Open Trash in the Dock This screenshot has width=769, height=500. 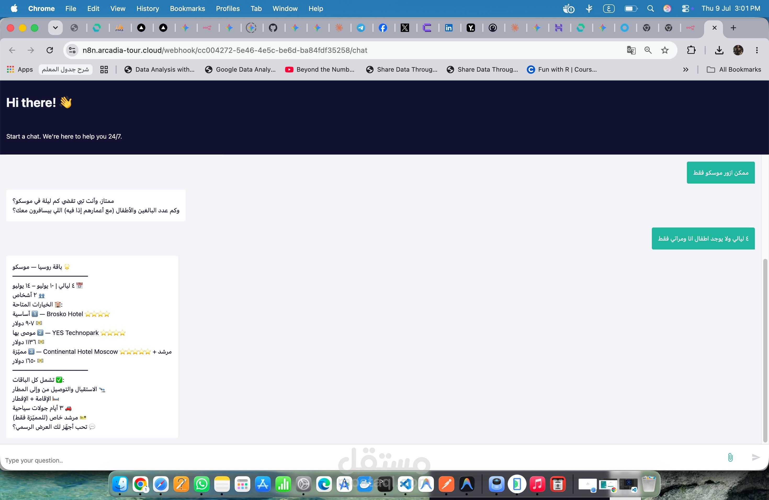648,485
